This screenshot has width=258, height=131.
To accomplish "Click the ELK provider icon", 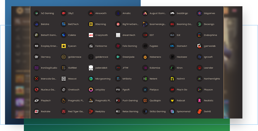I will coord(172,35).
